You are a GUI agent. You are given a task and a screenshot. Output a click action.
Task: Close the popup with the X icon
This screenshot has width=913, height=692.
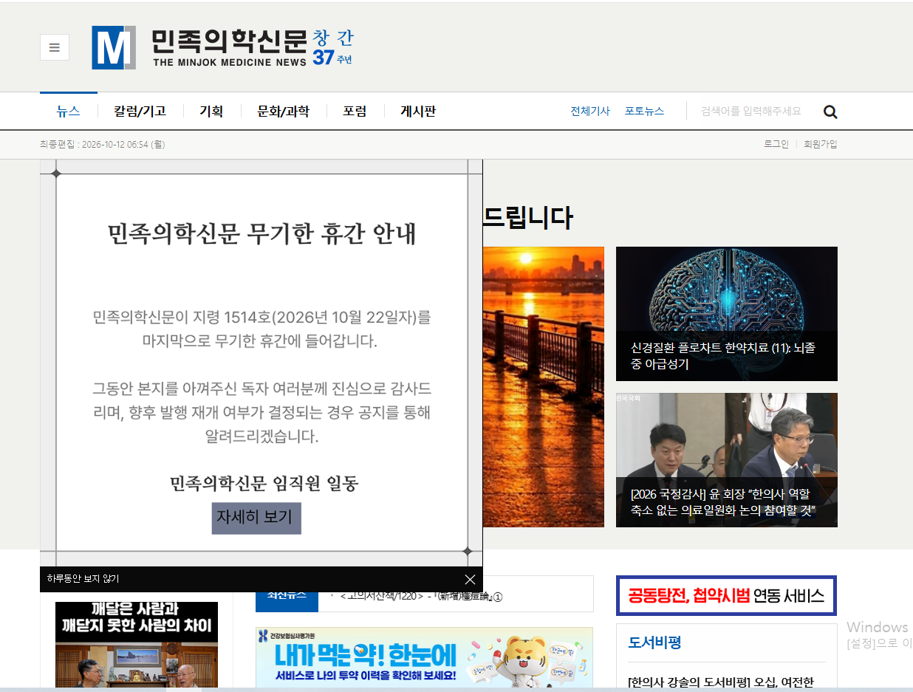[x=471, y=579]
